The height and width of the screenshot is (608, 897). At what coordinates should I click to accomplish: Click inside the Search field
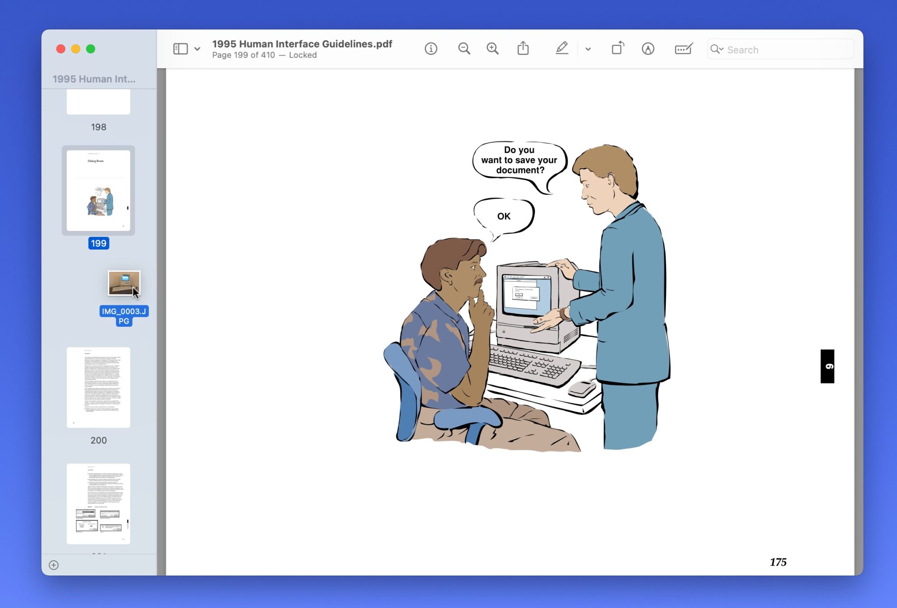pos(784,49)
